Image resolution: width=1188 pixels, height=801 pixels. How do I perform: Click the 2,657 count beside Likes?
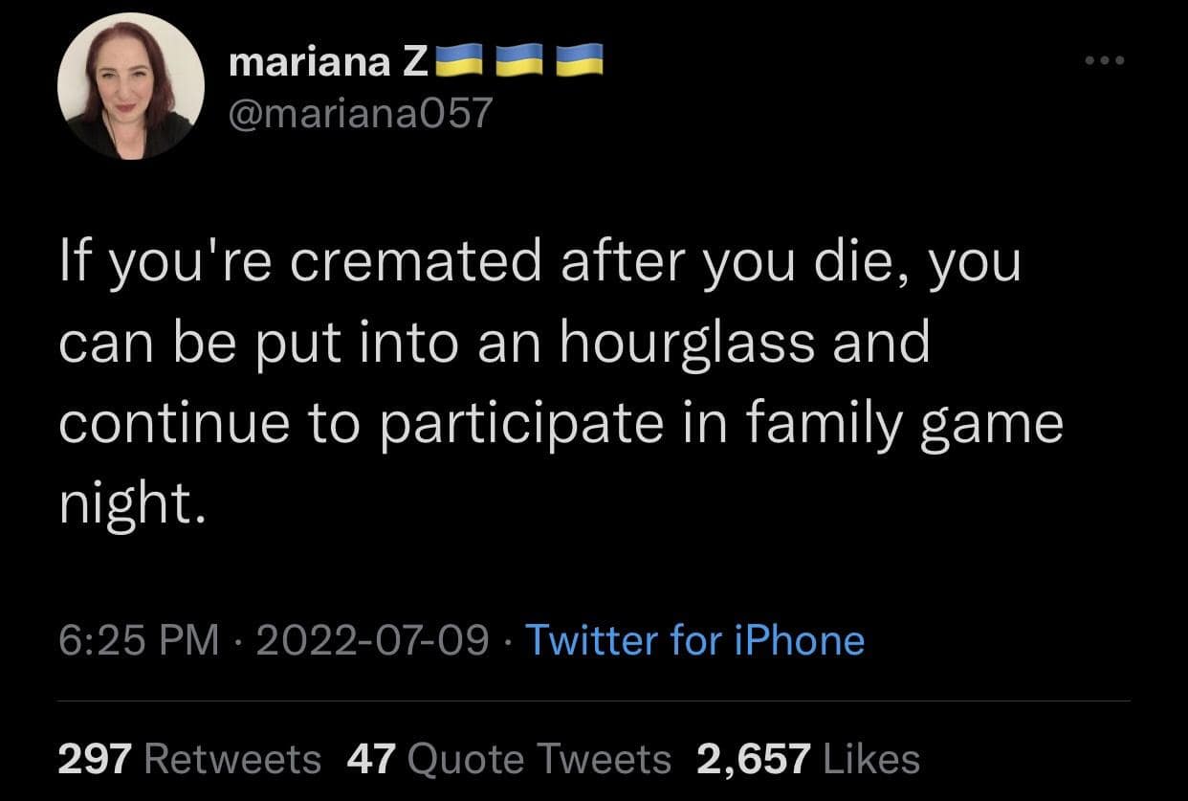tap(753, 759)
